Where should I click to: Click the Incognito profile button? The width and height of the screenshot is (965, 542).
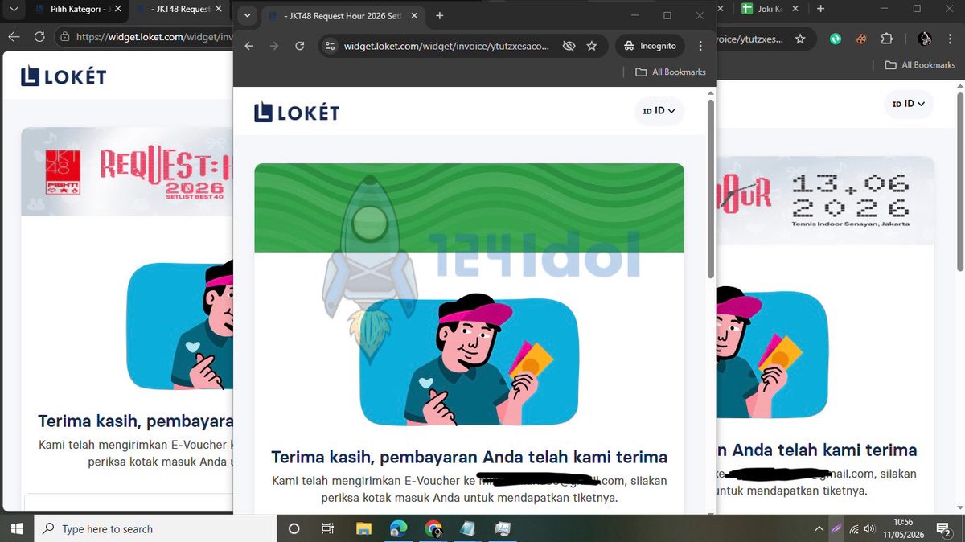click(650, 46)
